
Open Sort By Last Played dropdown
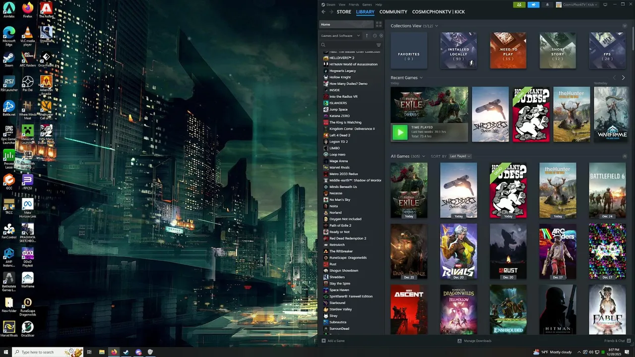click(460, 156)
